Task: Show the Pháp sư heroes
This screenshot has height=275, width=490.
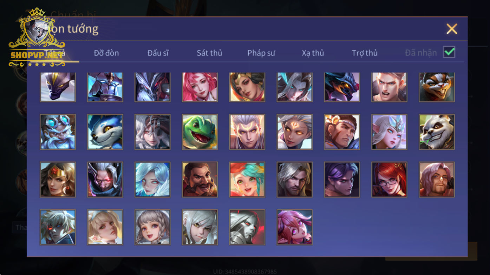Action: tap(261, 53)
